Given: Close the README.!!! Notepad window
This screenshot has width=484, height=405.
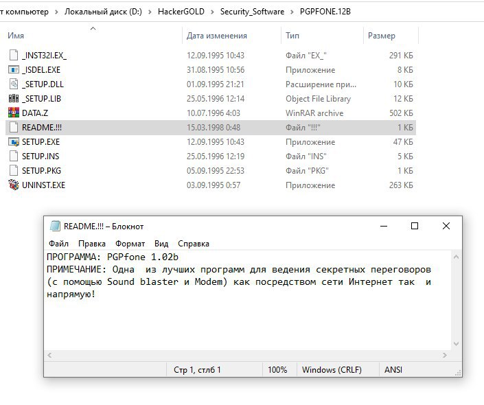Looking at the screenshot, I should [x=446, y=226].
